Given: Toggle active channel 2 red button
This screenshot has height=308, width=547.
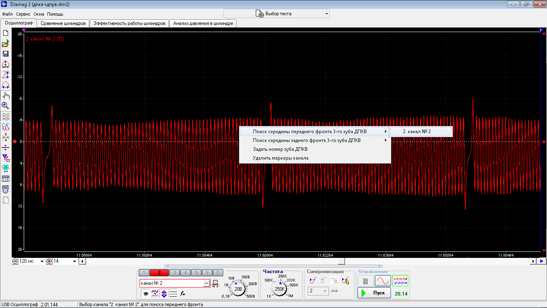Looking at the screenshot, I should click(159, 273).
